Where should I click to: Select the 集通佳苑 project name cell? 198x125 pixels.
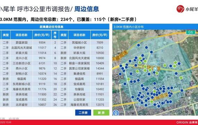(x=80, y=74)
